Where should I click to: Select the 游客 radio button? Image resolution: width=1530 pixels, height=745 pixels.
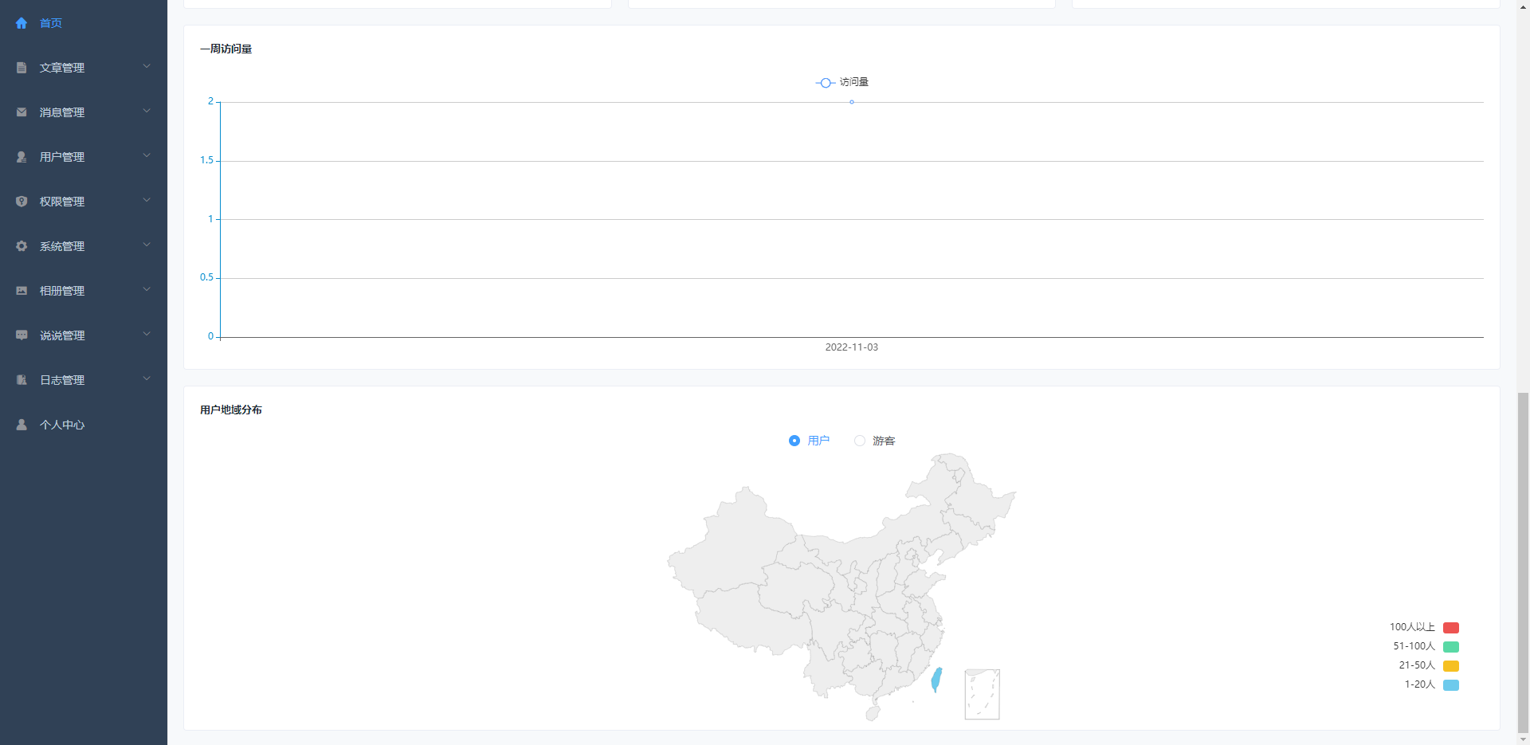(860, 441)
